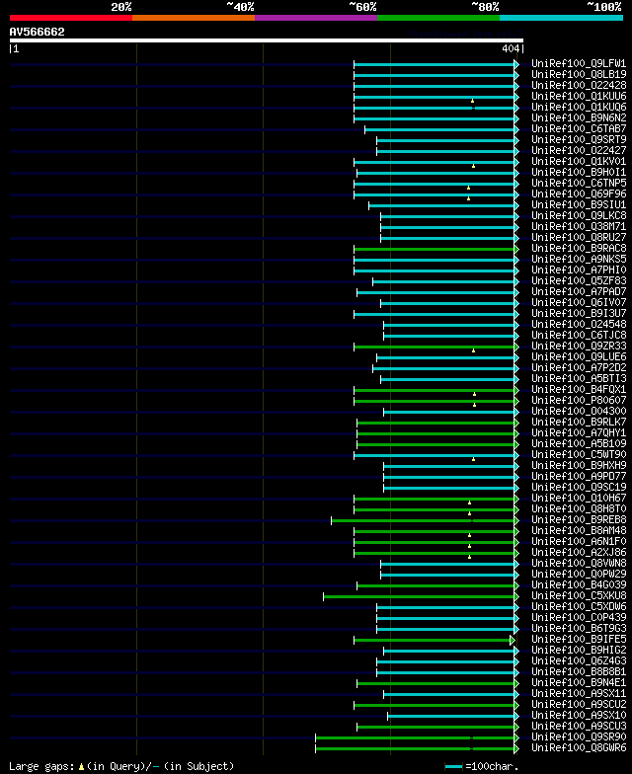Viewport: 632px width, 774px height.
Task: Click the yellow gap marker on UniRef100_Q1KUQ6 row
Action: tap(472, 101)
